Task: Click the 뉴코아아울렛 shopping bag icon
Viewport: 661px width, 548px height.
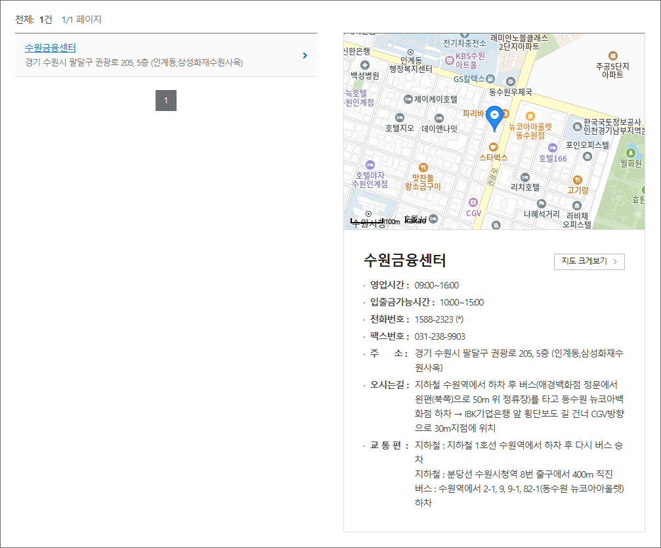Action: pyautogui.click(x=530, y=116)
